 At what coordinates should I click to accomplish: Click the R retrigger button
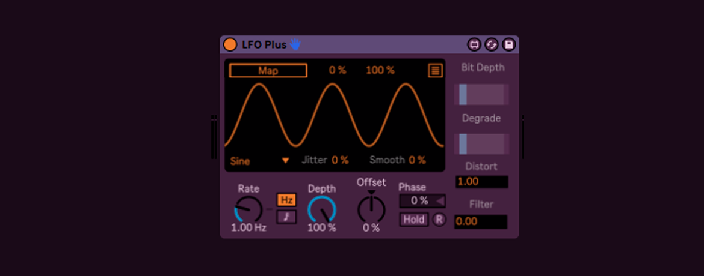click(439, 220)
